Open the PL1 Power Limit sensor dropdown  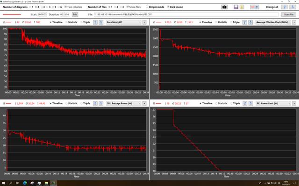(273, 103)
